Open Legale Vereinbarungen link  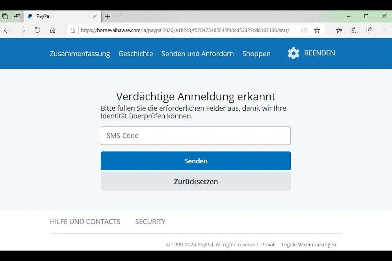point(309,244)
